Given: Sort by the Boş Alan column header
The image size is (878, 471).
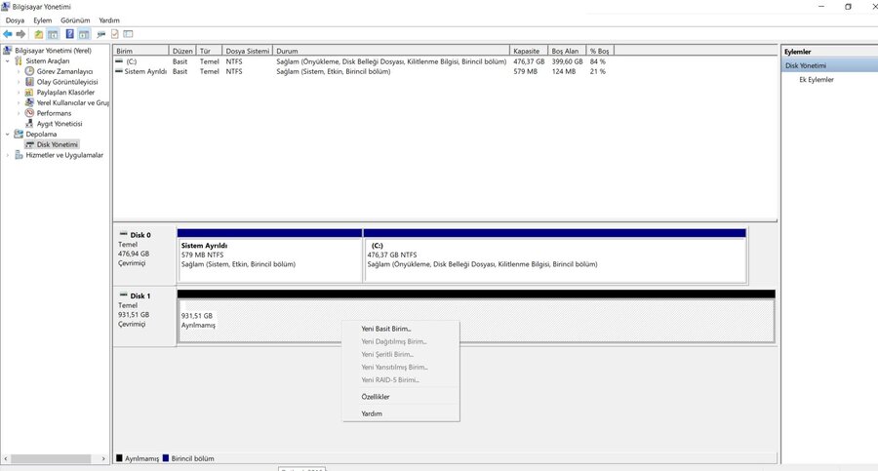Looking at the screenshot, I should click(567, 51).
